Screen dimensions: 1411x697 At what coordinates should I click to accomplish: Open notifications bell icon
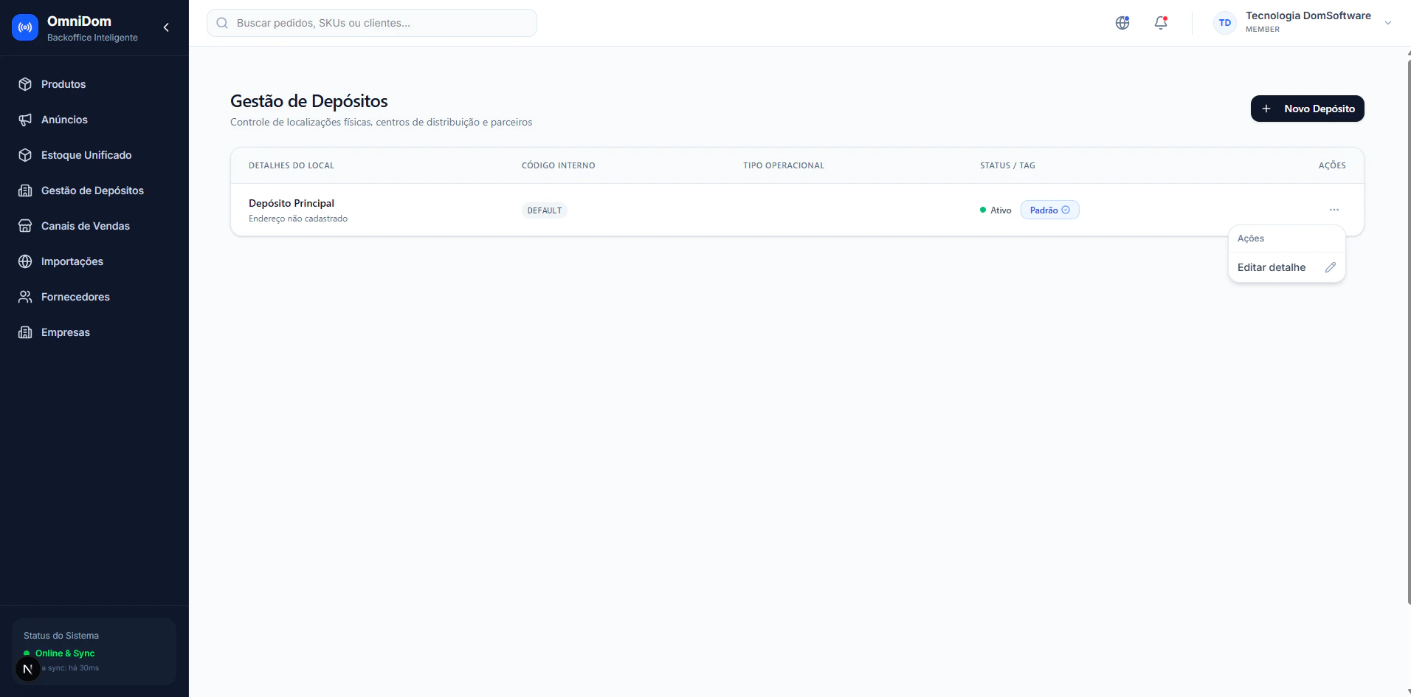(x=1161, y=23)
